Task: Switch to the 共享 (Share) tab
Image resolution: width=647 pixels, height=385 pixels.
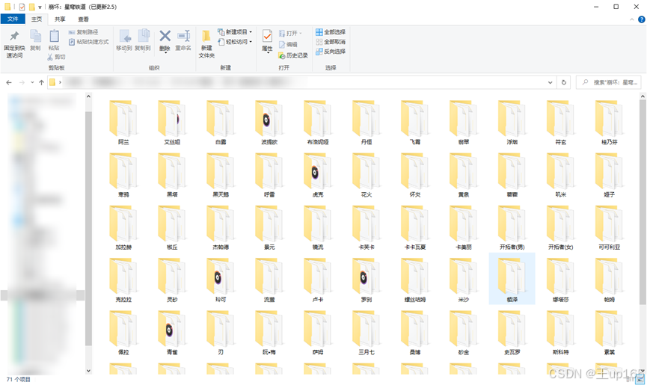Action: (60, 19)
